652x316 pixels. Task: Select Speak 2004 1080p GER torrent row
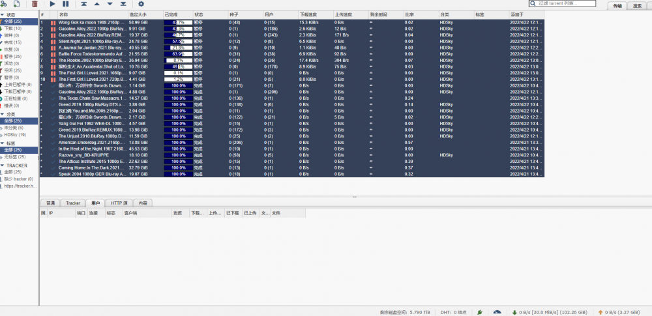click(292, 174)
